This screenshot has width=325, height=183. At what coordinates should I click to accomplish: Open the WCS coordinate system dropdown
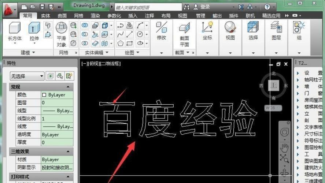(x=273, y=108)
